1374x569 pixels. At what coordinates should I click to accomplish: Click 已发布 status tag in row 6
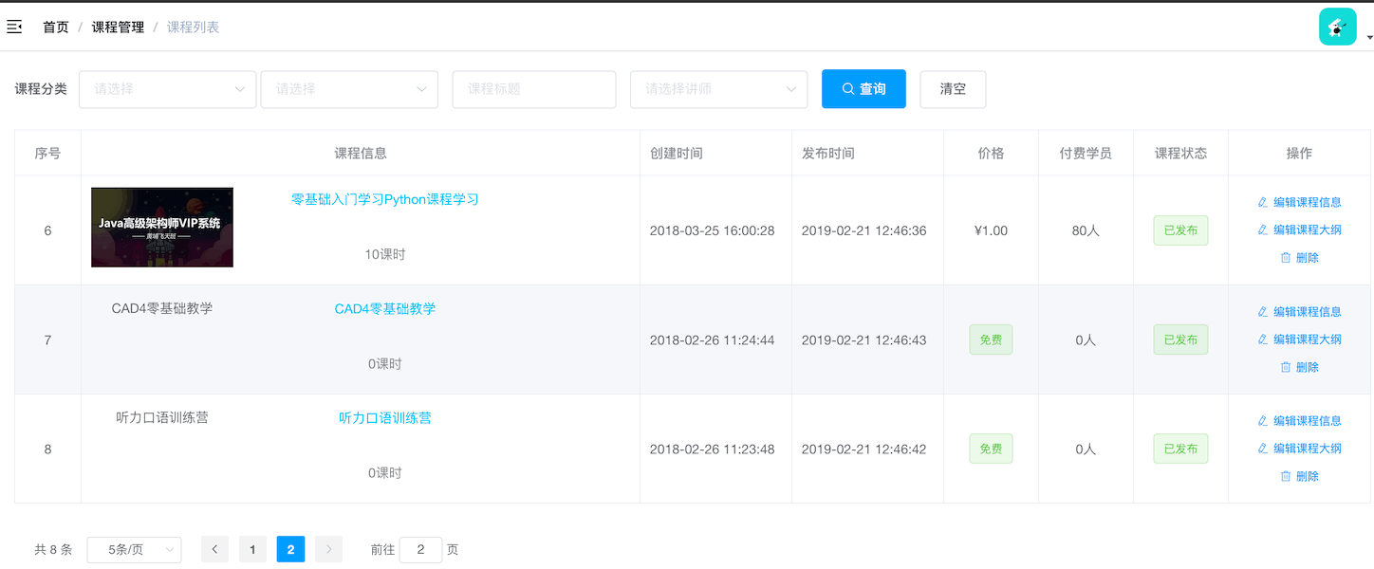tap(1180, 230)
